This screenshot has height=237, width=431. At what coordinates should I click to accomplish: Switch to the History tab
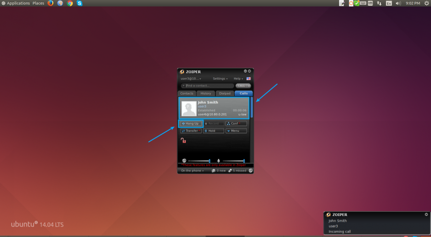(x=205, y=94)
